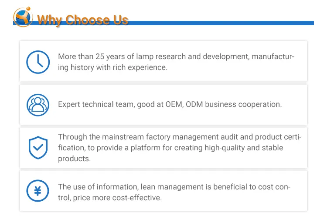Viewport: 327px width, 219px height.
Task: Click the line starting "The use of information"
Action: [x=174, y=187]
